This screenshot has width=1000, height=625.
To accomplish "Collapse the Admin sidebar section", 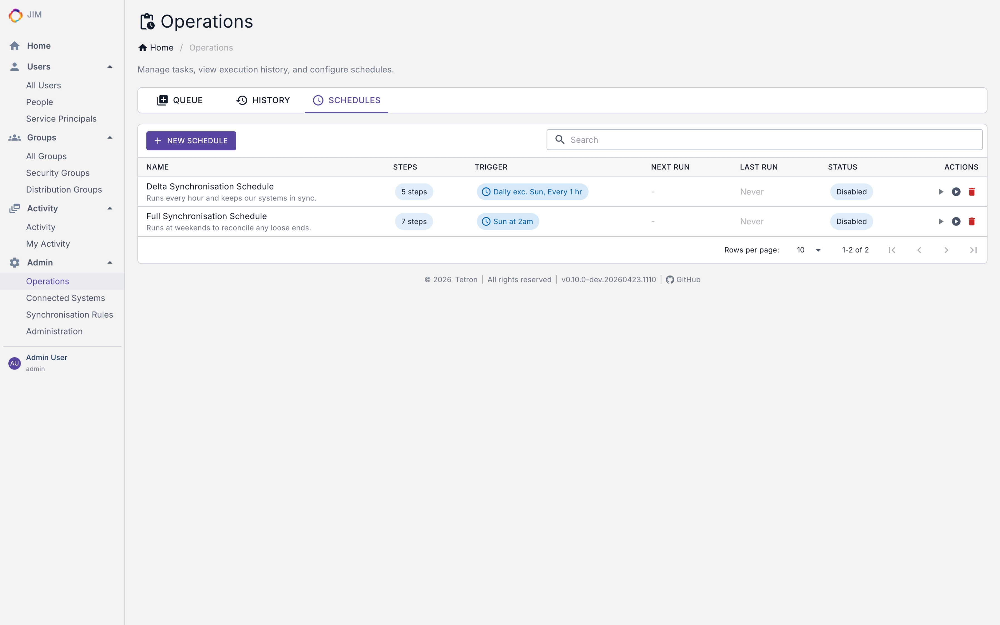I will tap(110, 263).
